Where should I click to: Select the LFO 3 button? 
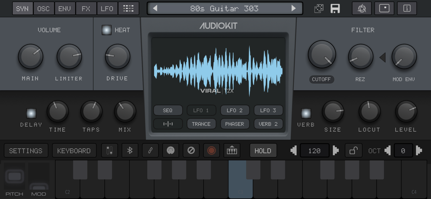pyautogui.click(x=268, y=110)
